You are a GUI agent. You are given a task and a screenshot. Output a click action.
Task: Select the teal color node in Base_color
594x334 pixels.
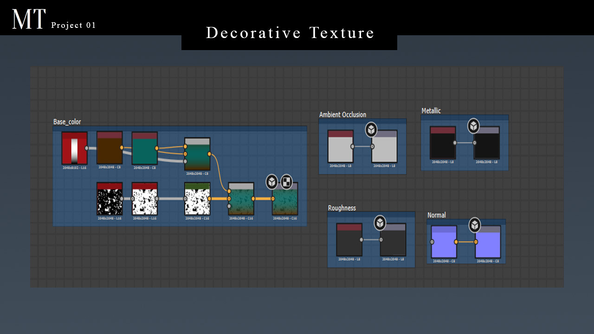point(144,148)
